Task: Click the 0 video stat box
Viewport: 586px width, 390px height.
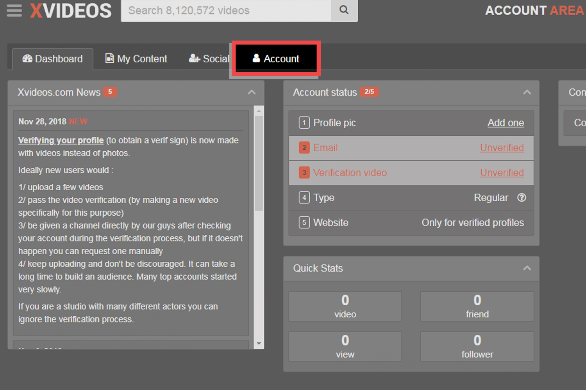Action: (x=345, y=307)
